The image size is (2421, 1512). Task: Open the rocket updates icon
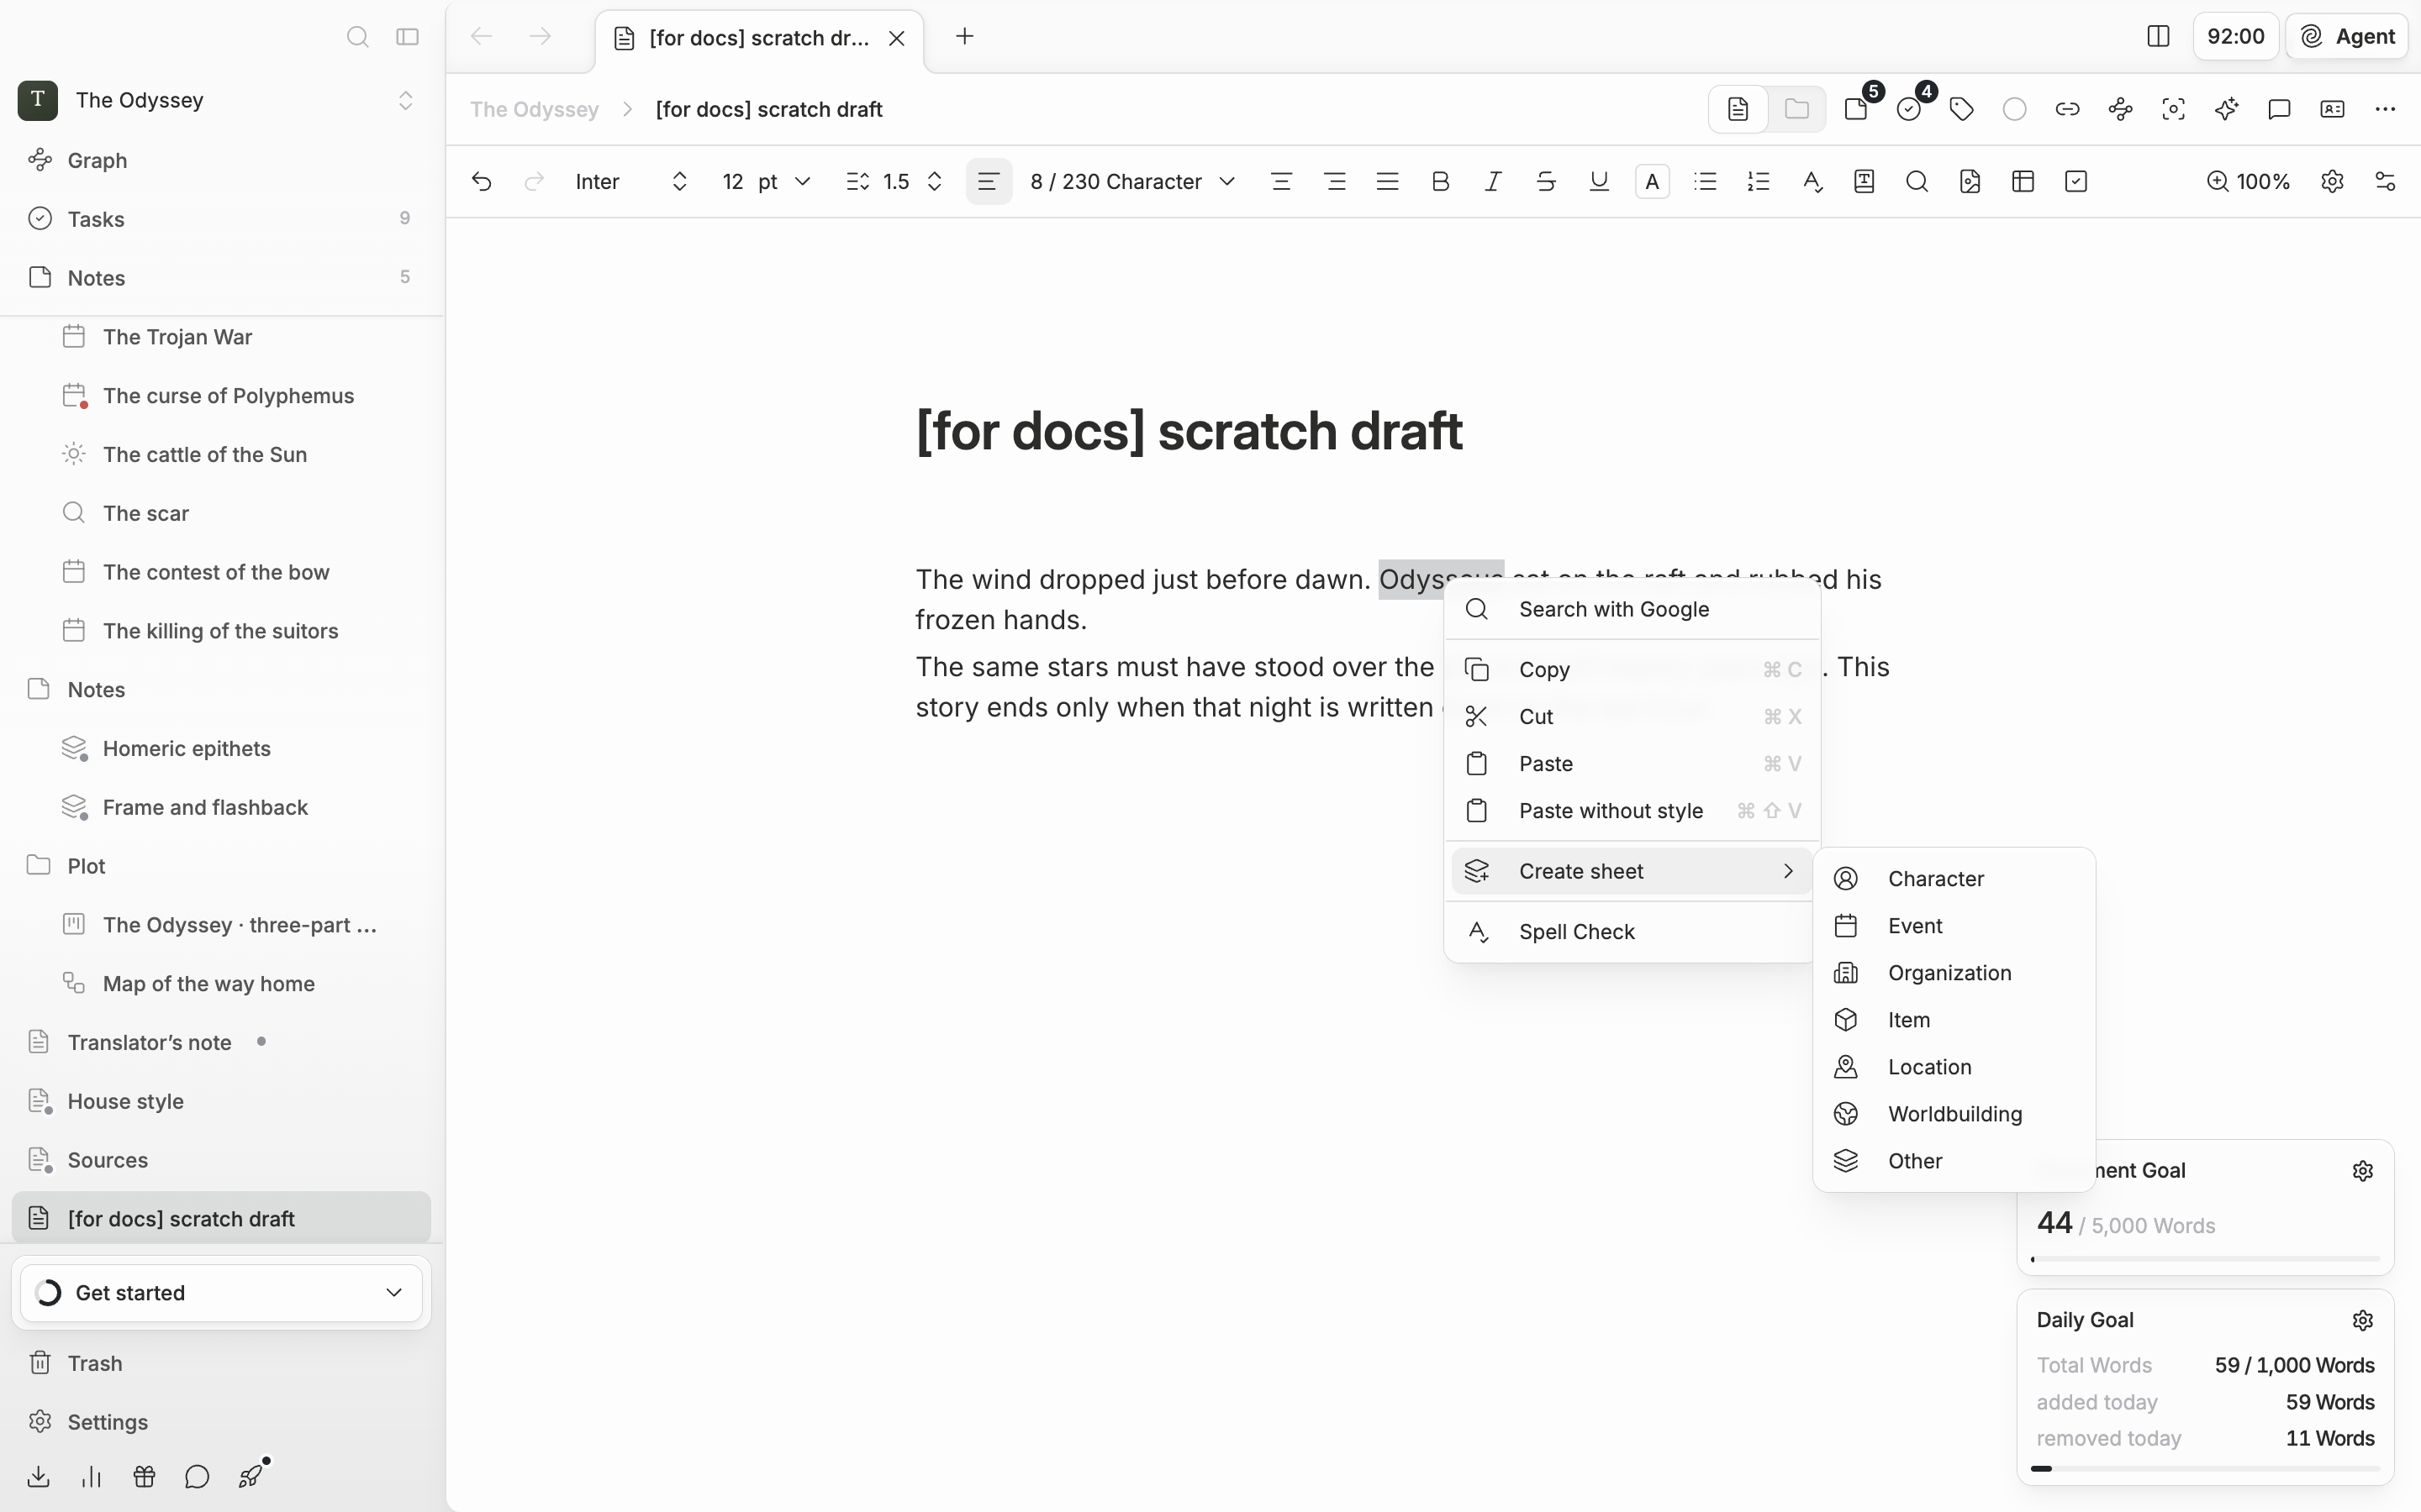pos(251,1476)
